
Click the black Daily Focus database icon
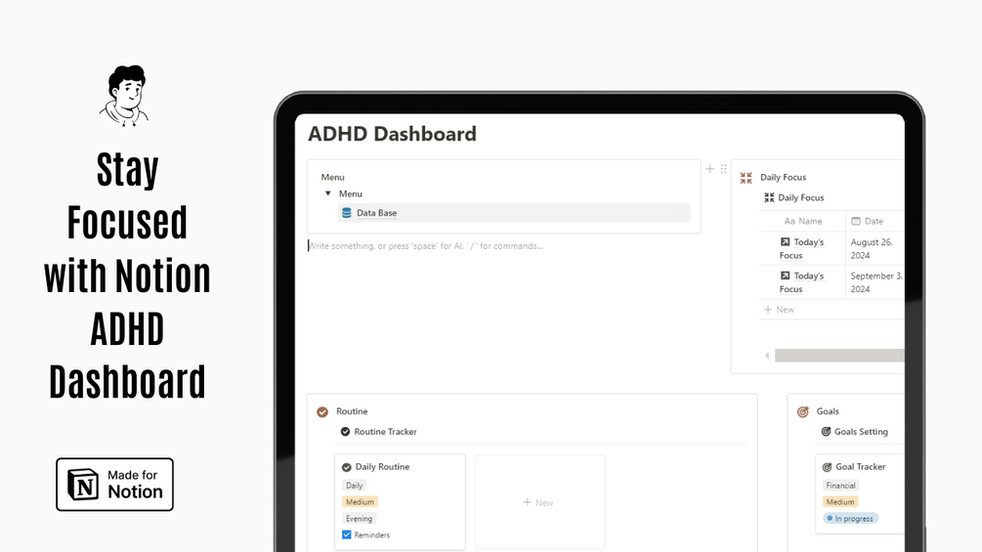tap(769, 197)
